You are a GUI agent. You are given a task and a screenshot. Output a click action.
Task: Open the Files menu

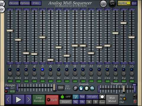36,3
